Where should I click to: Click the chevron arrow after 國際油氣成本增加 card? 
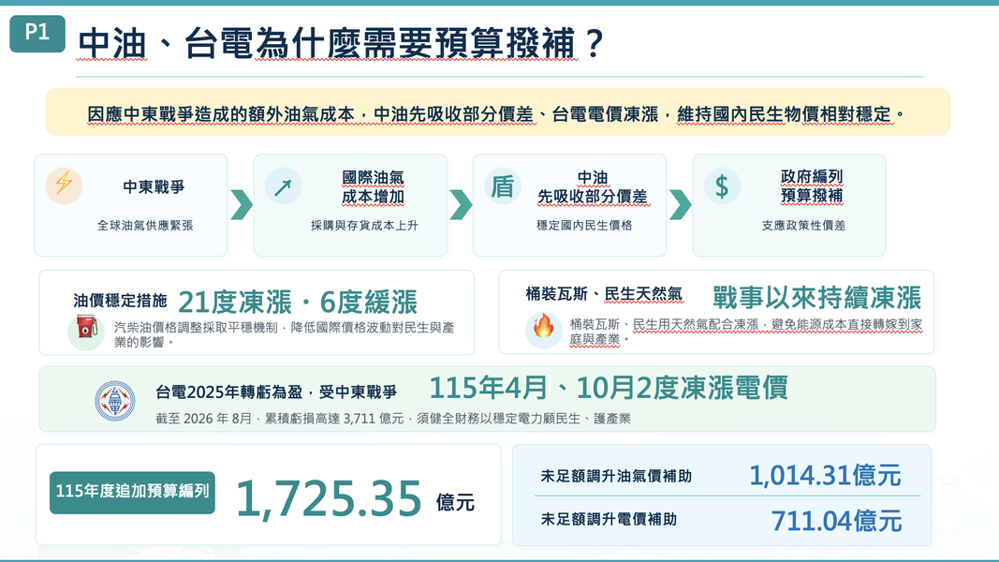point(461,204)
